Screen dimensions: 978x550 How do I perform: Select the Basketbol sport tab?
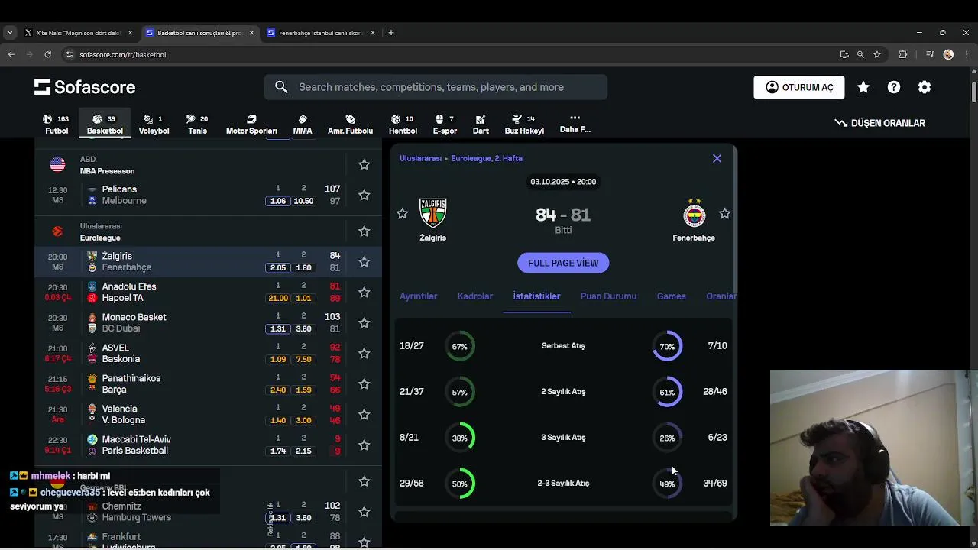click(x=105, y=125)
